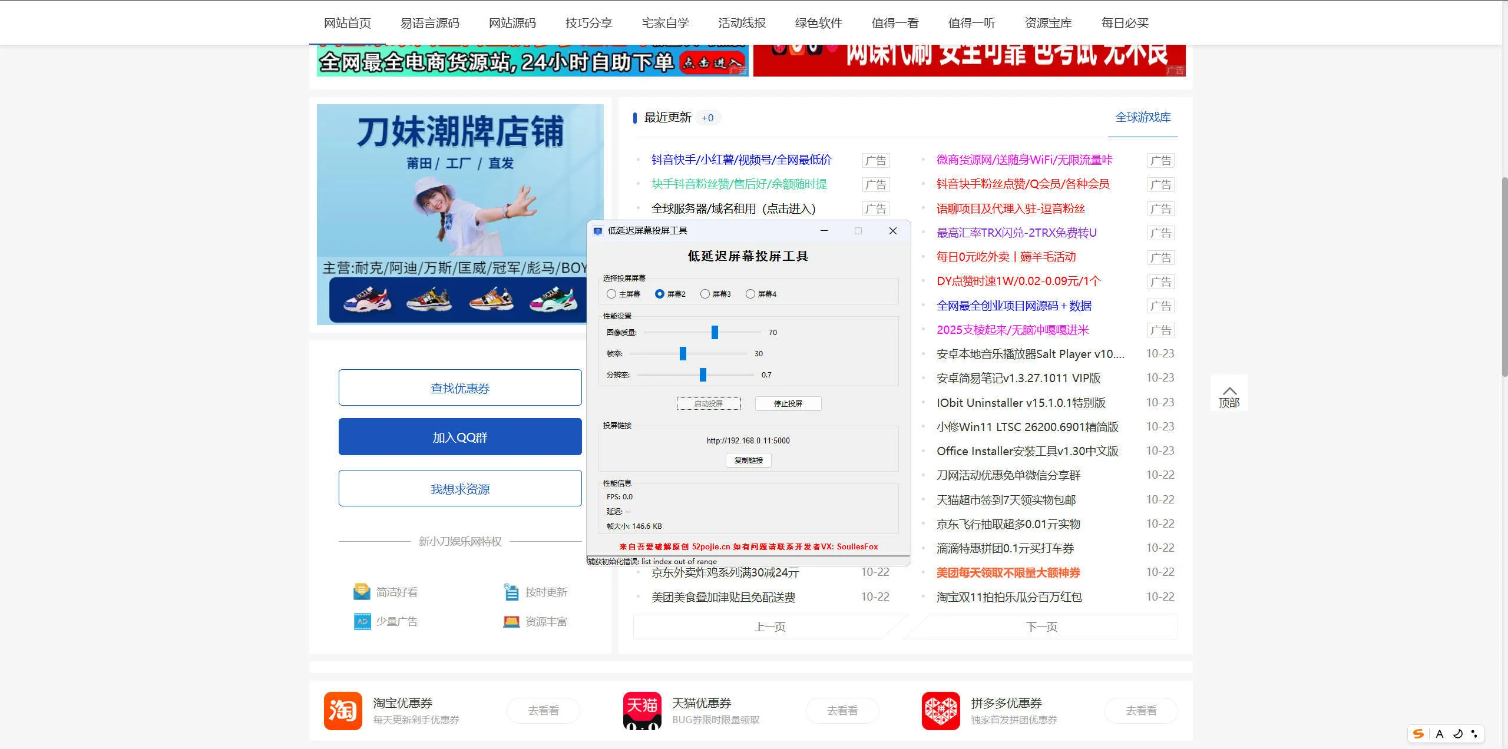The height and width of the screenshot is (749, 1508).
Task: Switch to the 全球游戏库 tab
Action: tap(1142, 118)
